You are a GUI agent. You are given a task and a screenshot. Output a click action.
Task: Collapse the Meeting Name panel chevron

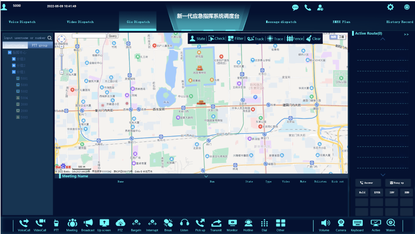click(x=206, y=176)
